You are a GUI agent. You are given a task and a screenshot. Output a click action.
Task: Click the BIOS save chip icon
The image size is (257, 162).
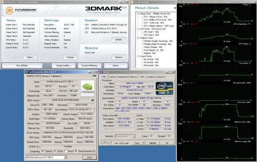93,100
